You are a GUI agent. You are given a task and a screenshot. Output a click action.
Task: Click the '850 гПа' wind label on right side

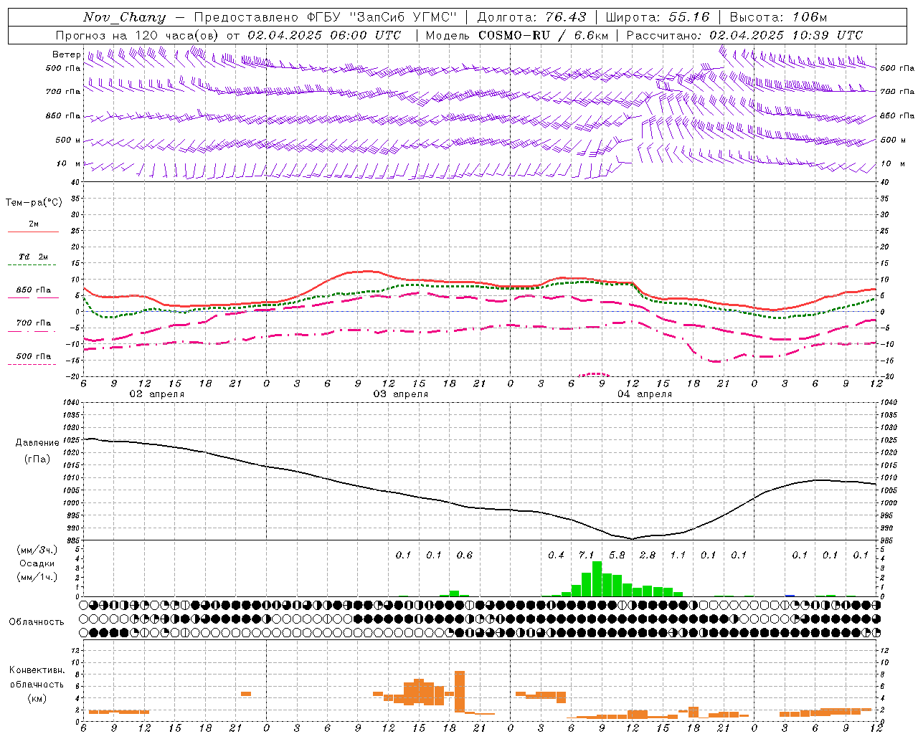click(x=897, y=115)
